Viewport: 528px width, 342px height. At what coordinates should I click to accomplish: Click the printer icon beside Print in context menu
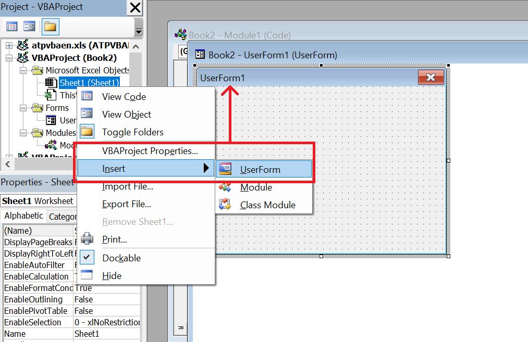pyautogui.click(x=87, y=239)
